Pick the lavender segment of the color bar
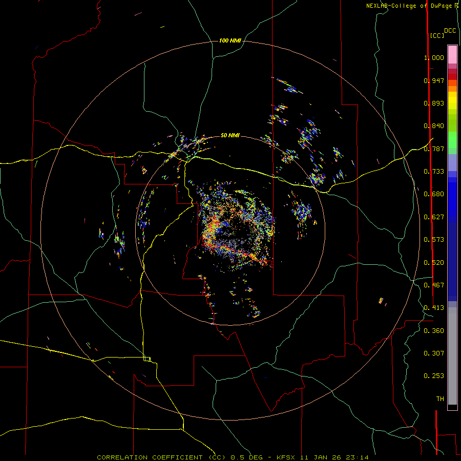The height and width of the screenshot is (461, 461). coord(452,162)
